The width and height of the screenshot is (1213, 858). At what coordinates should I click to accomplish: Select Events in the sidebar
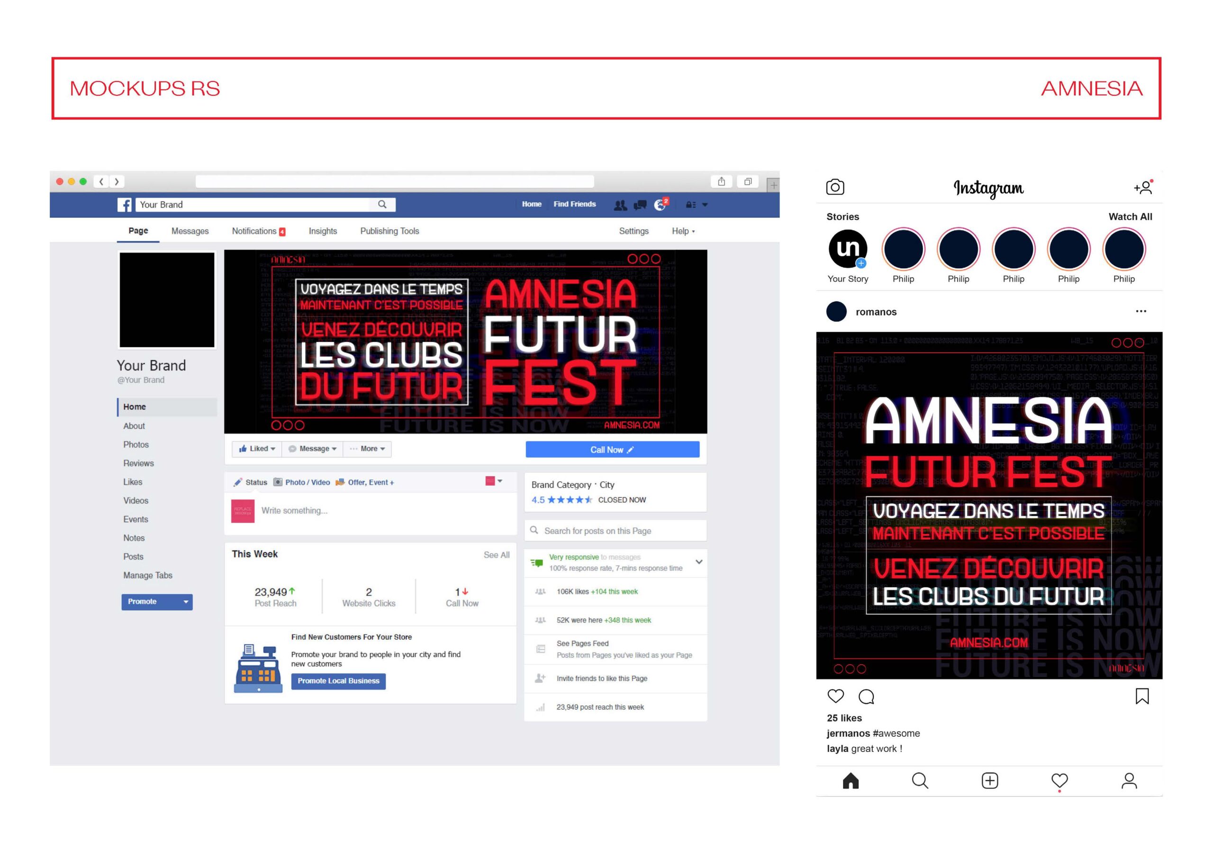click(135, 519)
